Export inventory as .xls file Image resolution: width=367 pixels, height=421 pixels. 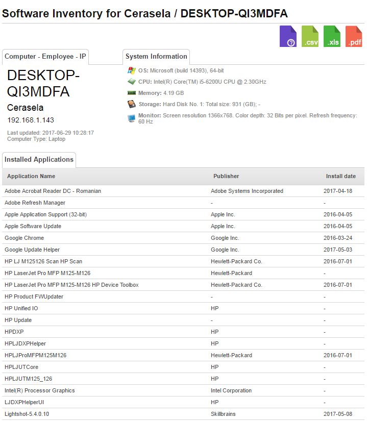tap(332, 36)
